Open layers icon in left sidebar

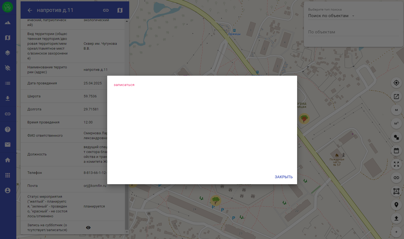coord(8,53)
